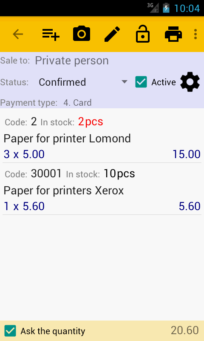Add items with the list-plus icon
Viewport: 204px width, 341px height.
(51, 34)
